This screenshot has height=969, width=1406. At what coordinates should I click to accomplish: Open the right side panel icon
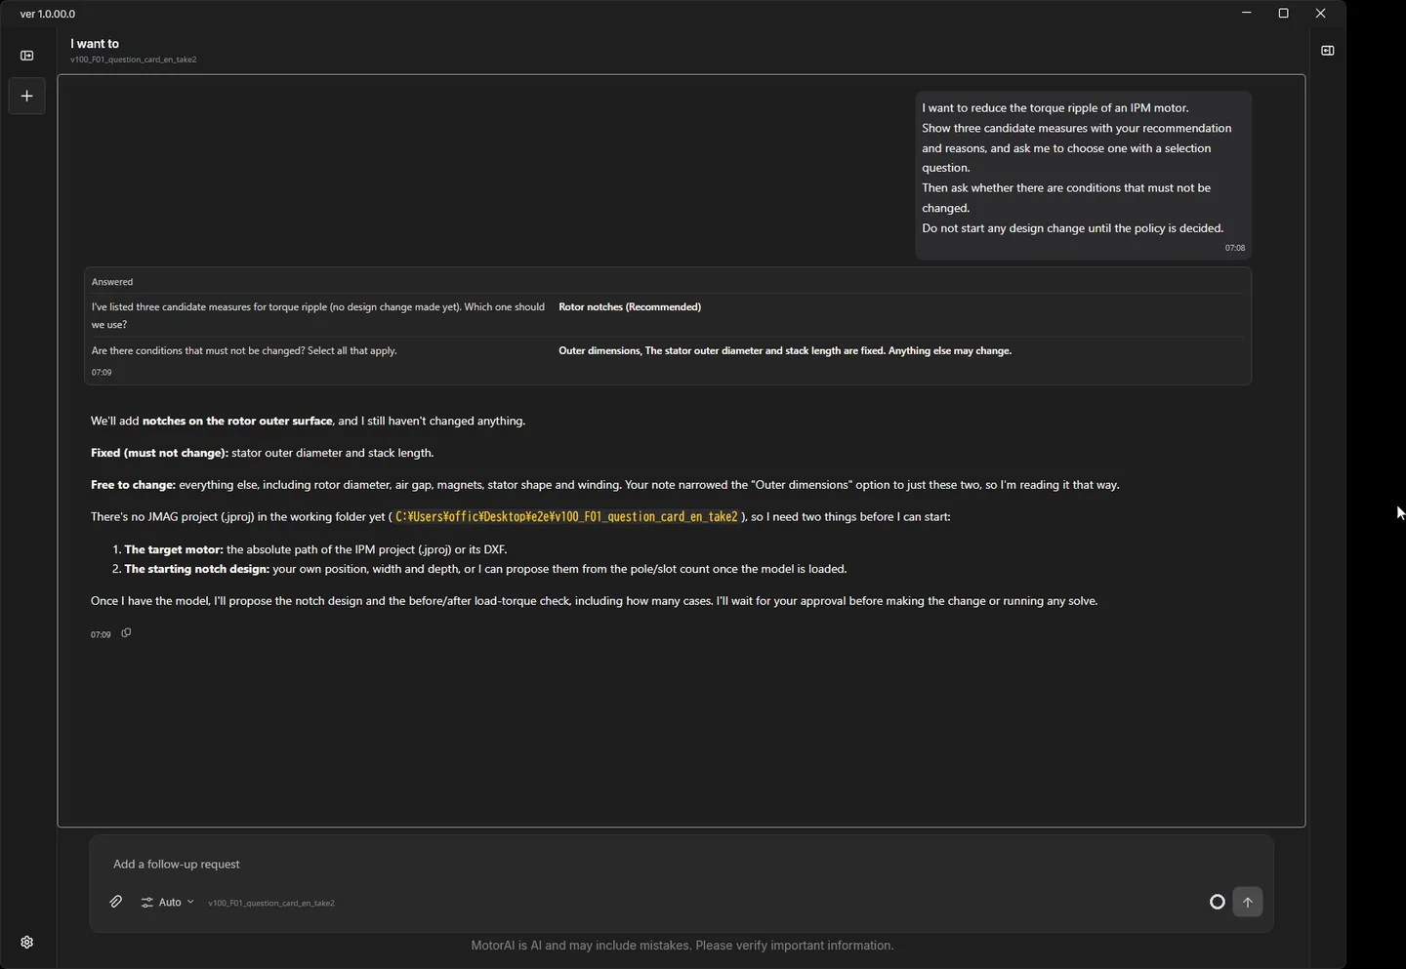pyautogui.click(x=1327, y=51)
